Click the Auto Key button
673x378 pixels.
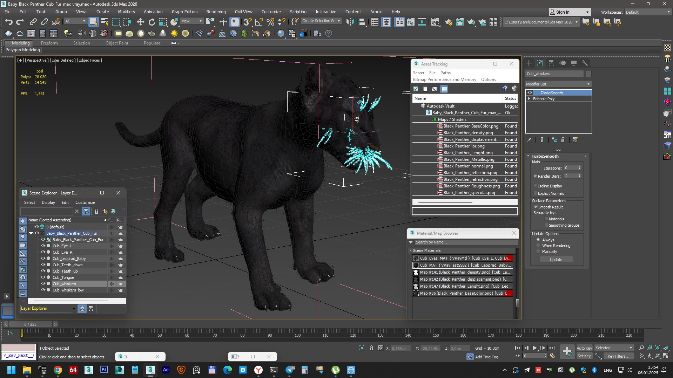[x=584, y=348]
